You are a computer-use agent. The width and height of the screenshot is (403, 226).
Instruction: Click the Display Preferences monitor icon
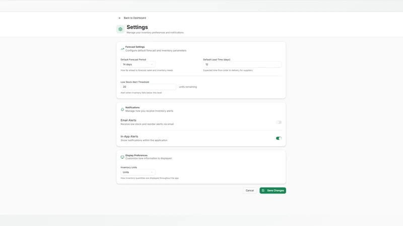[x=122, y=157]
